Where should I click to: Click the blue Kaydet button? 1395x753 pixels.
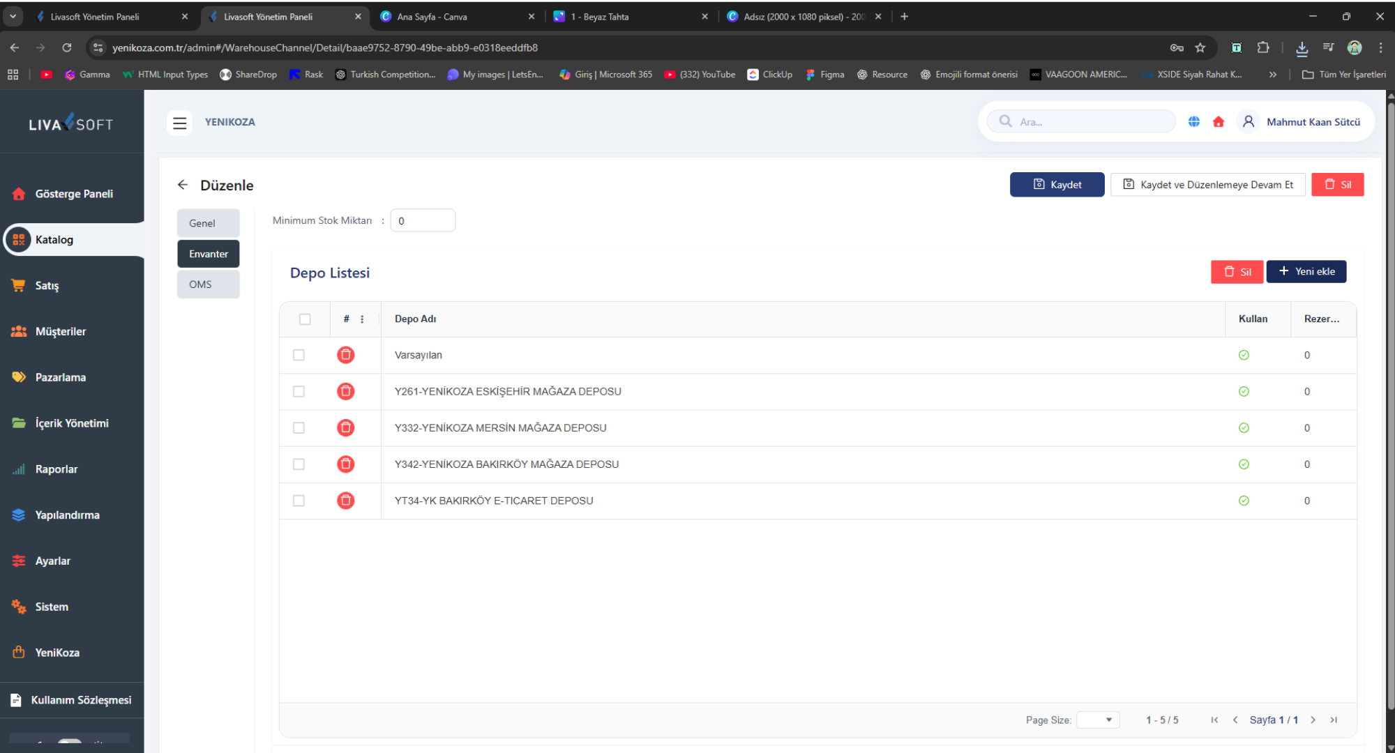coord(1057,185)
